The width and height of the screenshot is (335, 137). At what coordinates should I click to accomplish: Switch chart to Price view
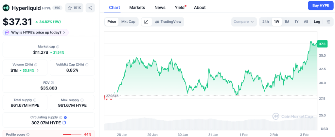112,22
